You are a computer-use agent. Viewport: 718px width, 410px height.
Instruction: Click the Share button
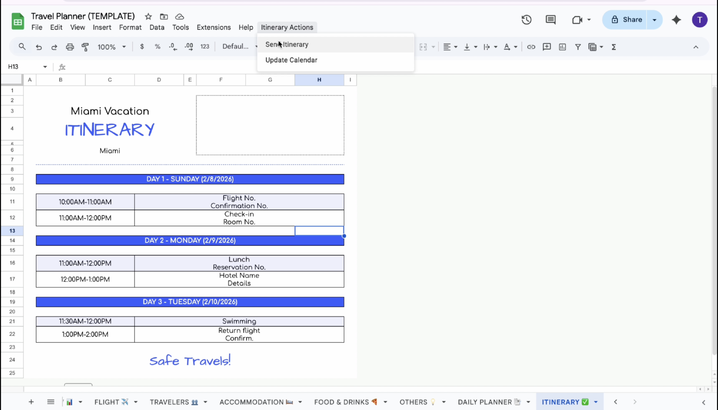(x=627, y=20)
